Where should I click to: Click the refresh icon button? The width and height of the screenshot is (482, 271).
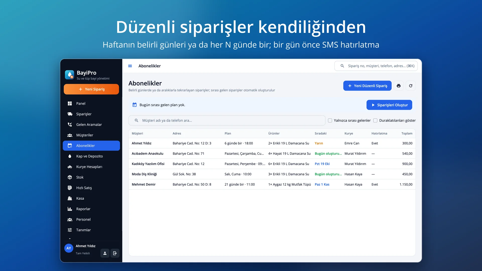click(x=411, y=86)
